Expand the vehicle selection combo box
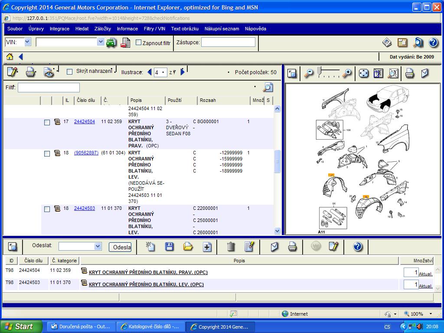The height and width of the screenshot is (333, 444). (x=101, y=42)
